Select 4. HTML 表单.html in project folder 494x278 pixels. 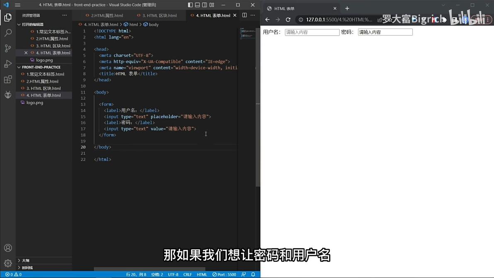tap(44, 95)
